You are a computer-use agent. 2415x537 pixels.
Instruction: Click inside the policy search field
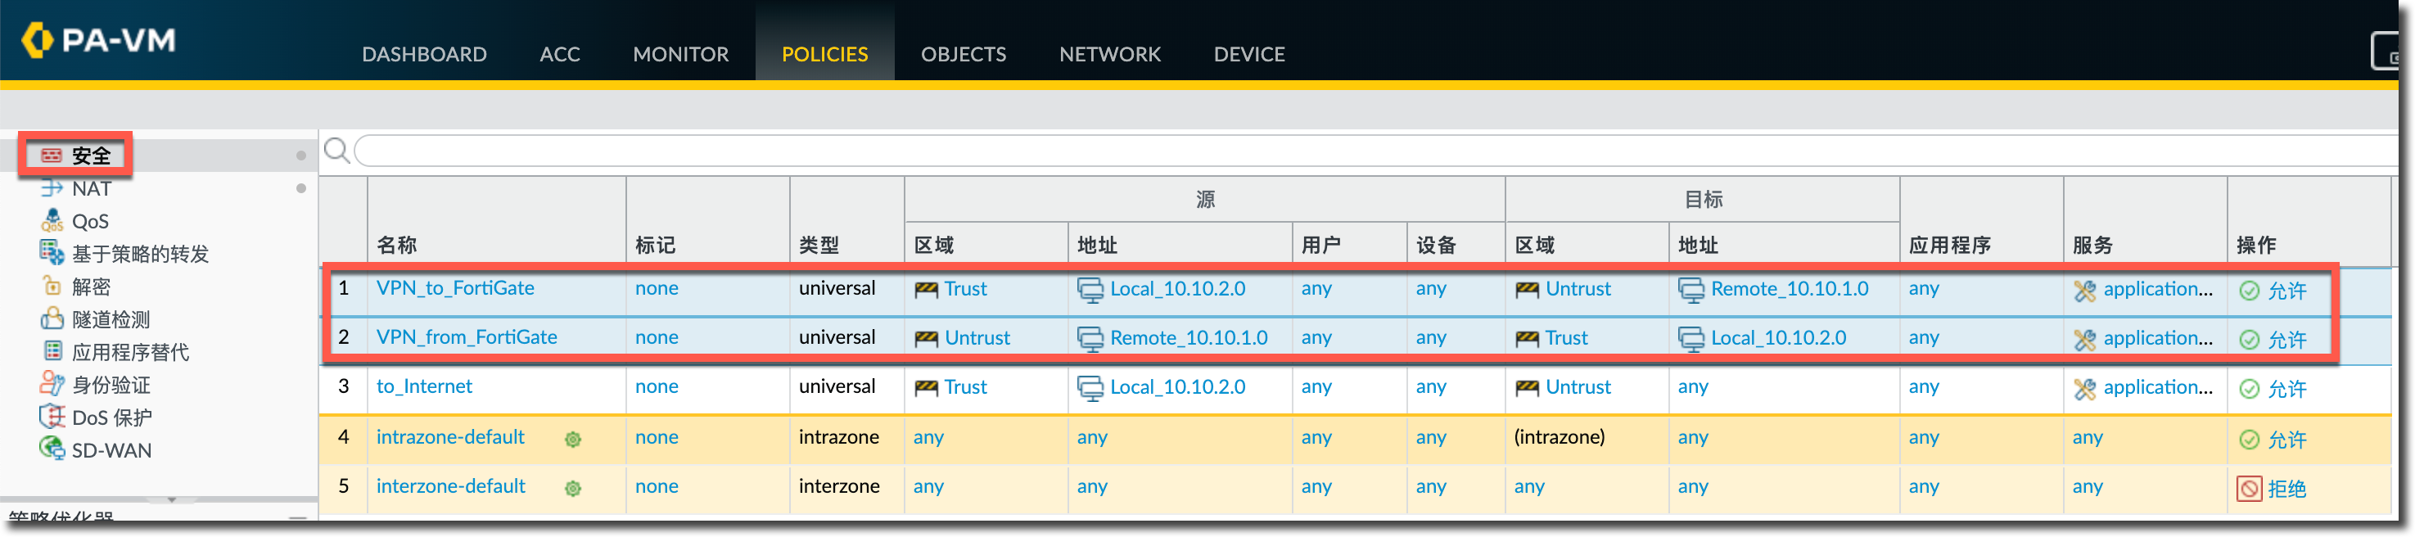click(1312, 150)
